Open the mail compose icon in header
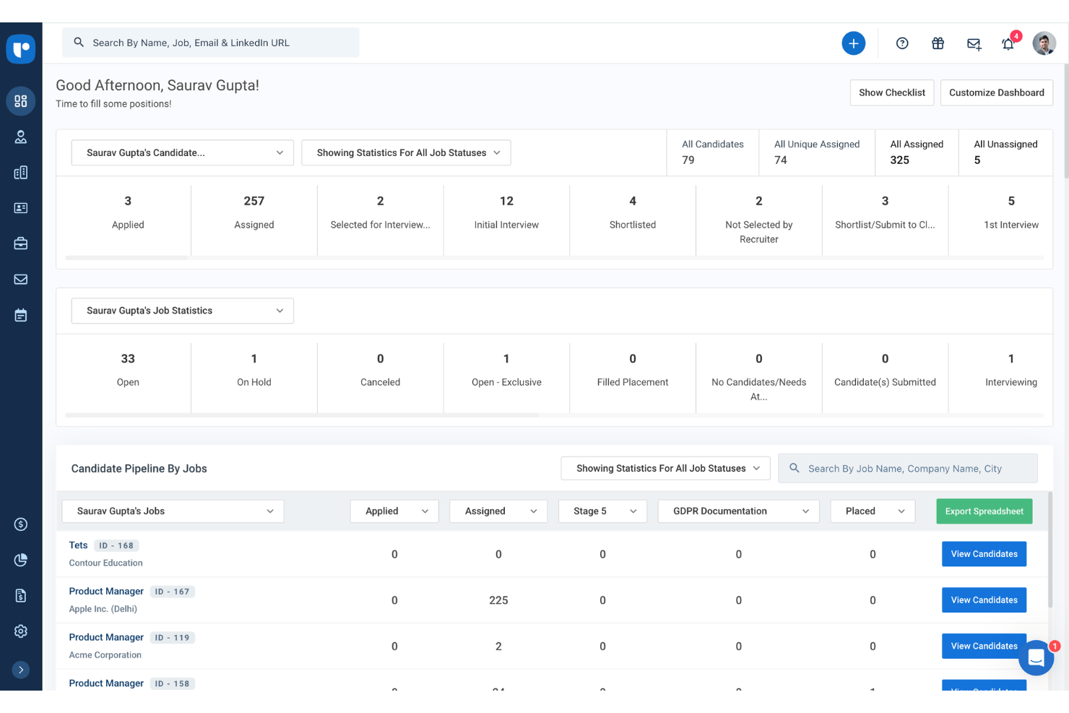This screenshot has height=713, width=1069. coord(974,44)
